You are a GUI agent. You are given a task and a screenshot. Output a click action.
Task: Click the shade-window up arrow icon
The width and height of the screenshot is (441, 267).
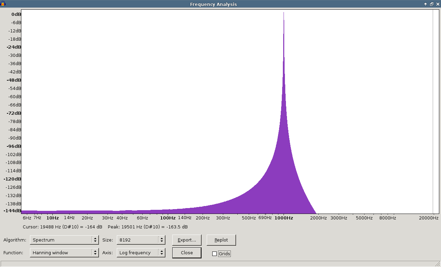425,4
